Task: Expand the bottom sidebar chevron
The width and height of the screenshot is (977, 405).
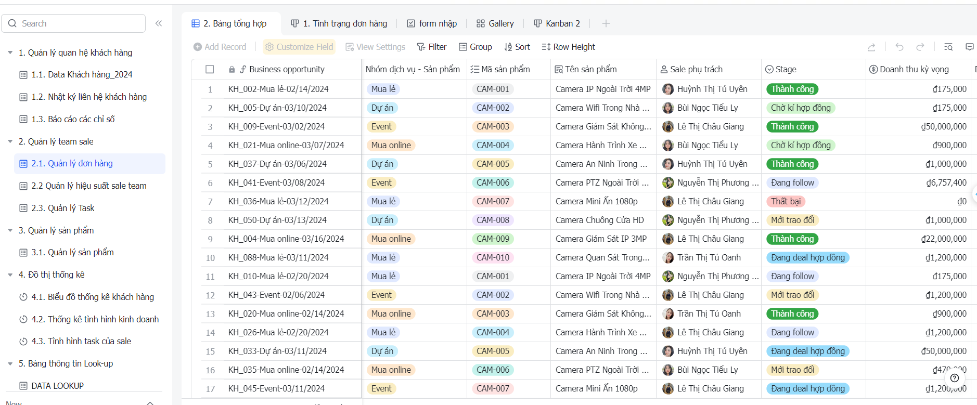Action: click(150, 402)
